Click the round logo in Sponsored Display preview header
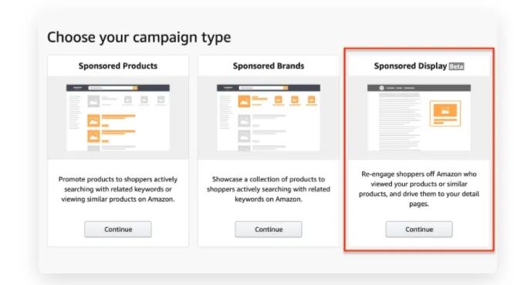 pyautogui.click(x=381, y=88)
